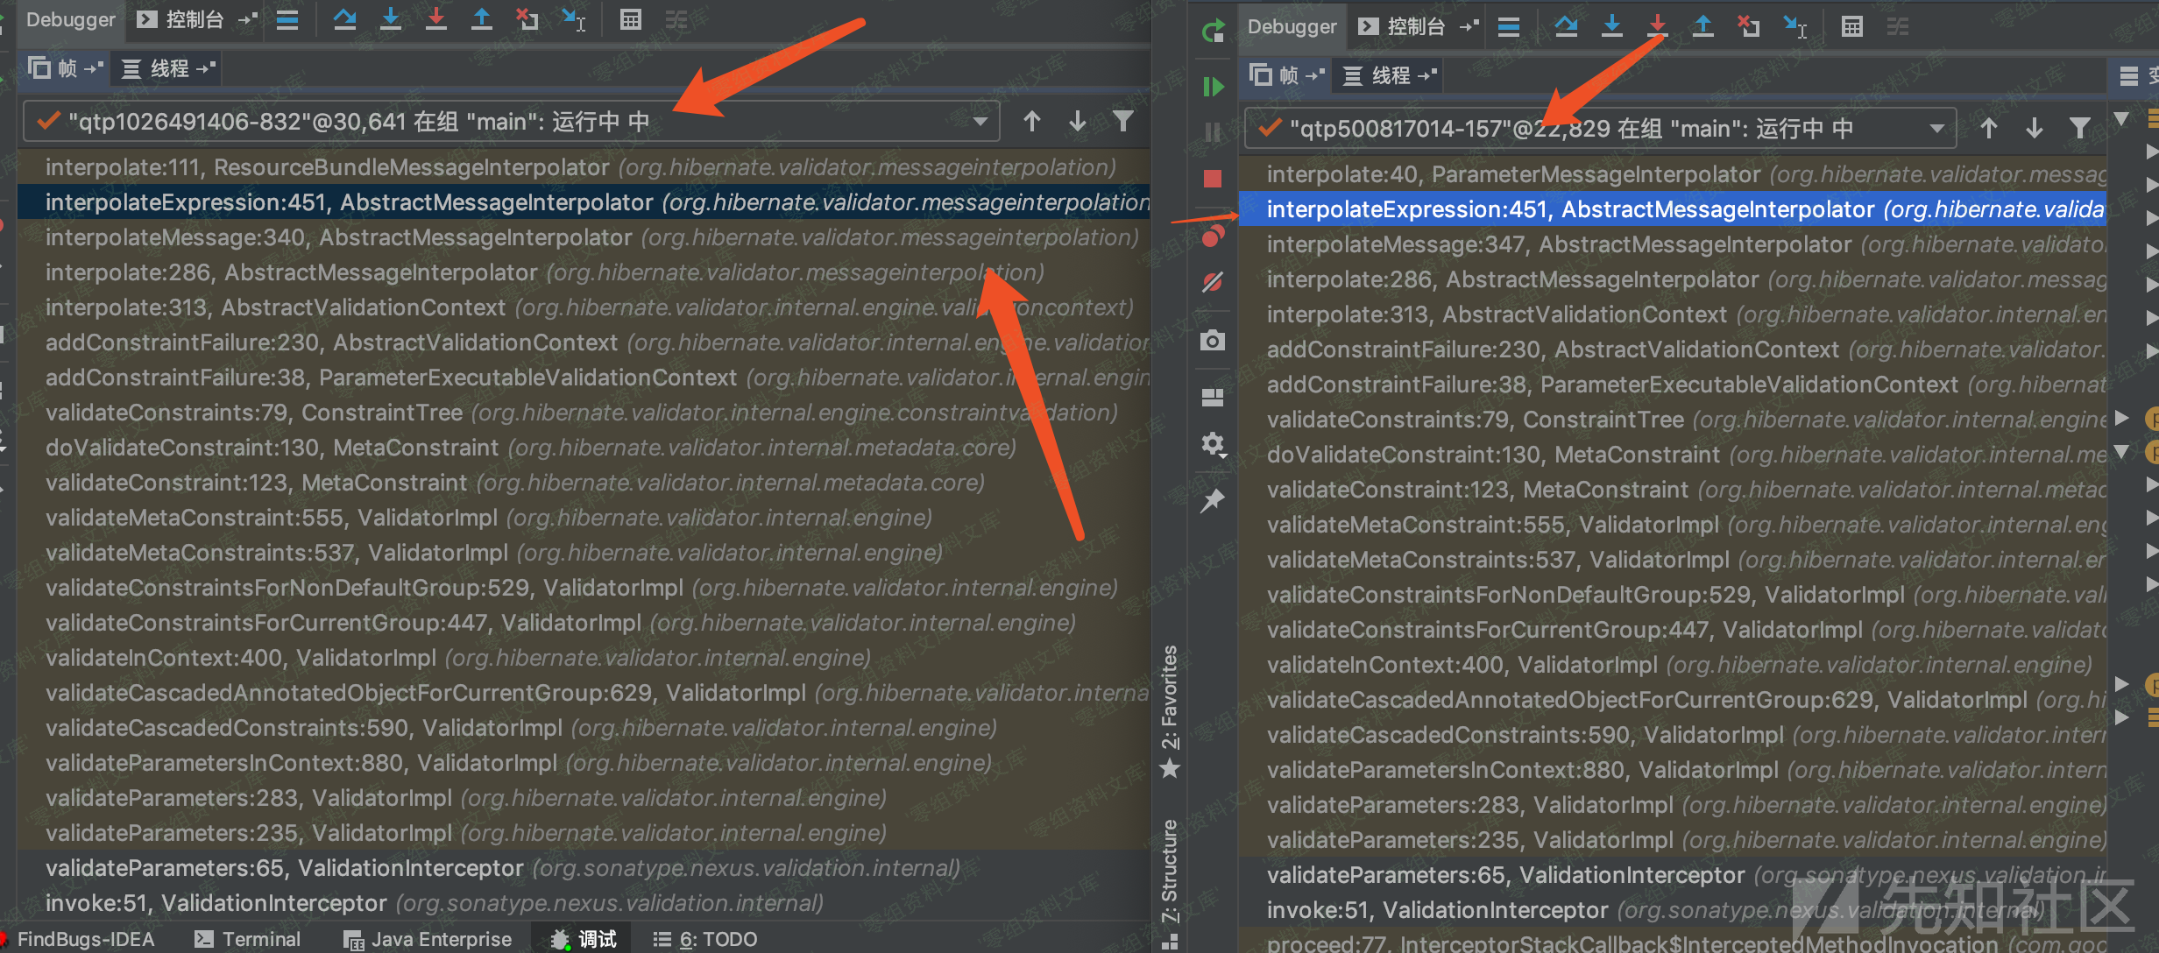Toggle the Mute Breakpoints icon
The width and height of the screenshot is (2159, 953).
1213,282
